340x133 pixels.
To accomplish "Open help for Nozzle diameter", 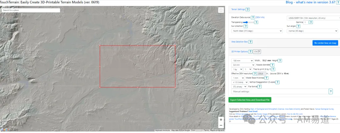I will [272, 65].
